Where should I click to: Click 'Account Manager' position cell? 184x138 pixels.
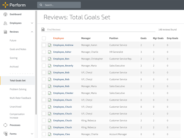coord(118,134)
